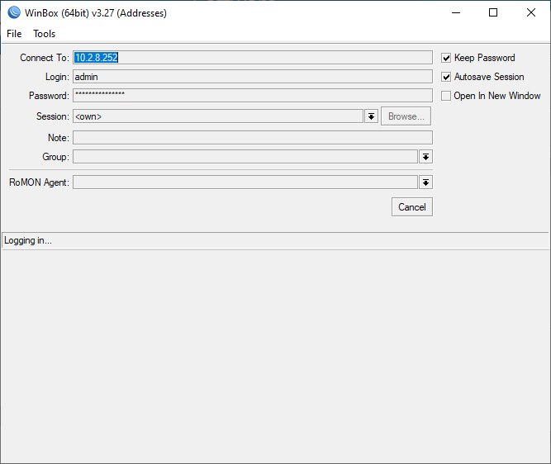The width and height of the screenshot is (551, 464).
Task: Click the Note input field
Action: pyautogui.click(x=253, y=138)
